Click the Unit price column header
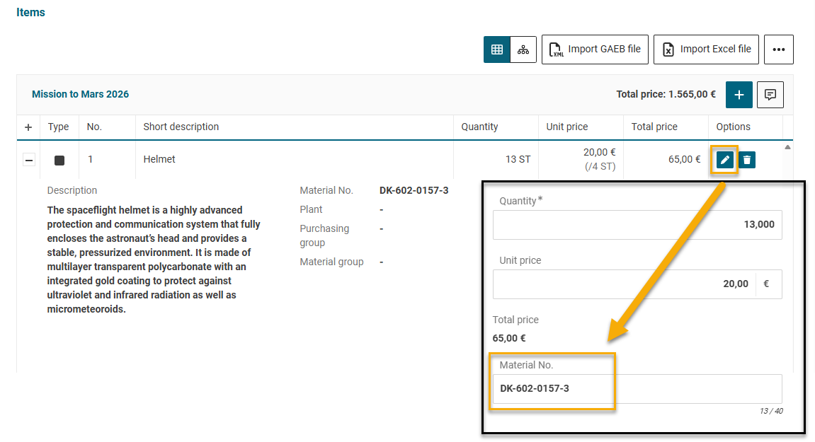Viewport: 815px width, 442px height. coord(566,127)
